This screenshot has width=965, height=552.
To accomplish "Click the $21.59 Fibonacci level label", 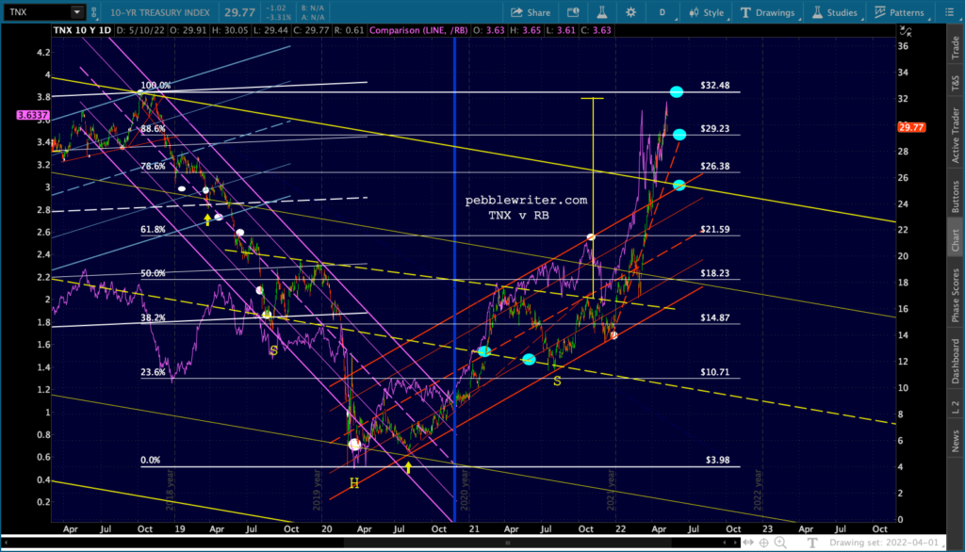I will tap(714, 229).
